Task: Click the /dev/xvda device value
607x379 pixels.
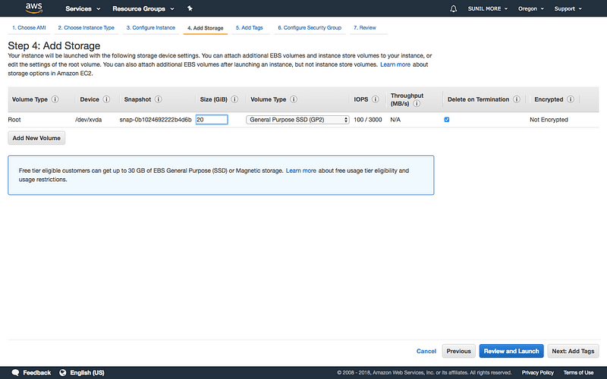Action: [x=88, y=120]
